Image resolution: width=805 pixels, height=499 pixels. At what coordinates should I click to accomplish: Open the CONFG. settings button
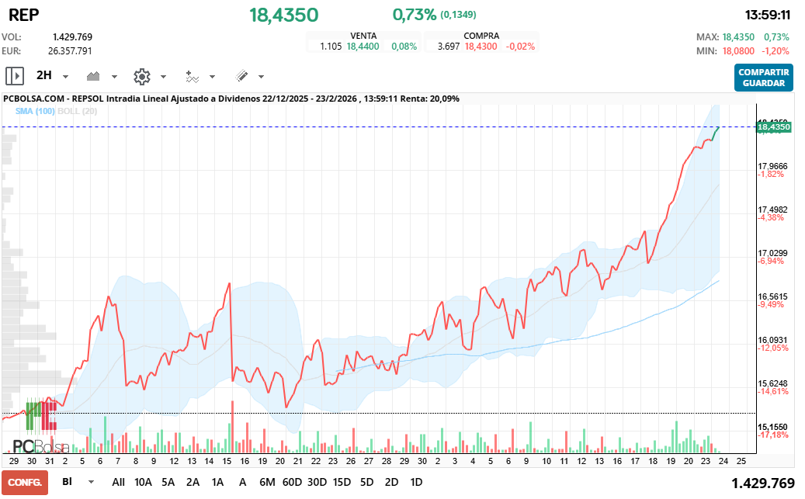click(x=24, y=482)
